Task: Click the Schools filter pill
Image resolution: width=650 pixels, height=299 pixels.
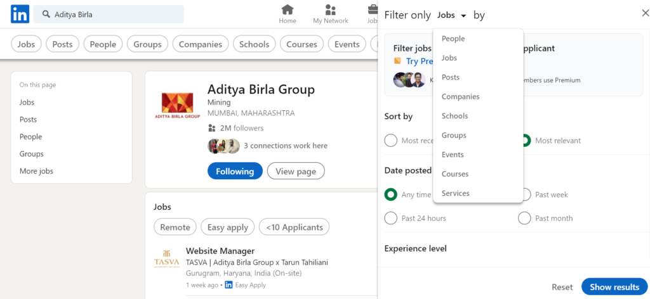Action: coord(254,44)
